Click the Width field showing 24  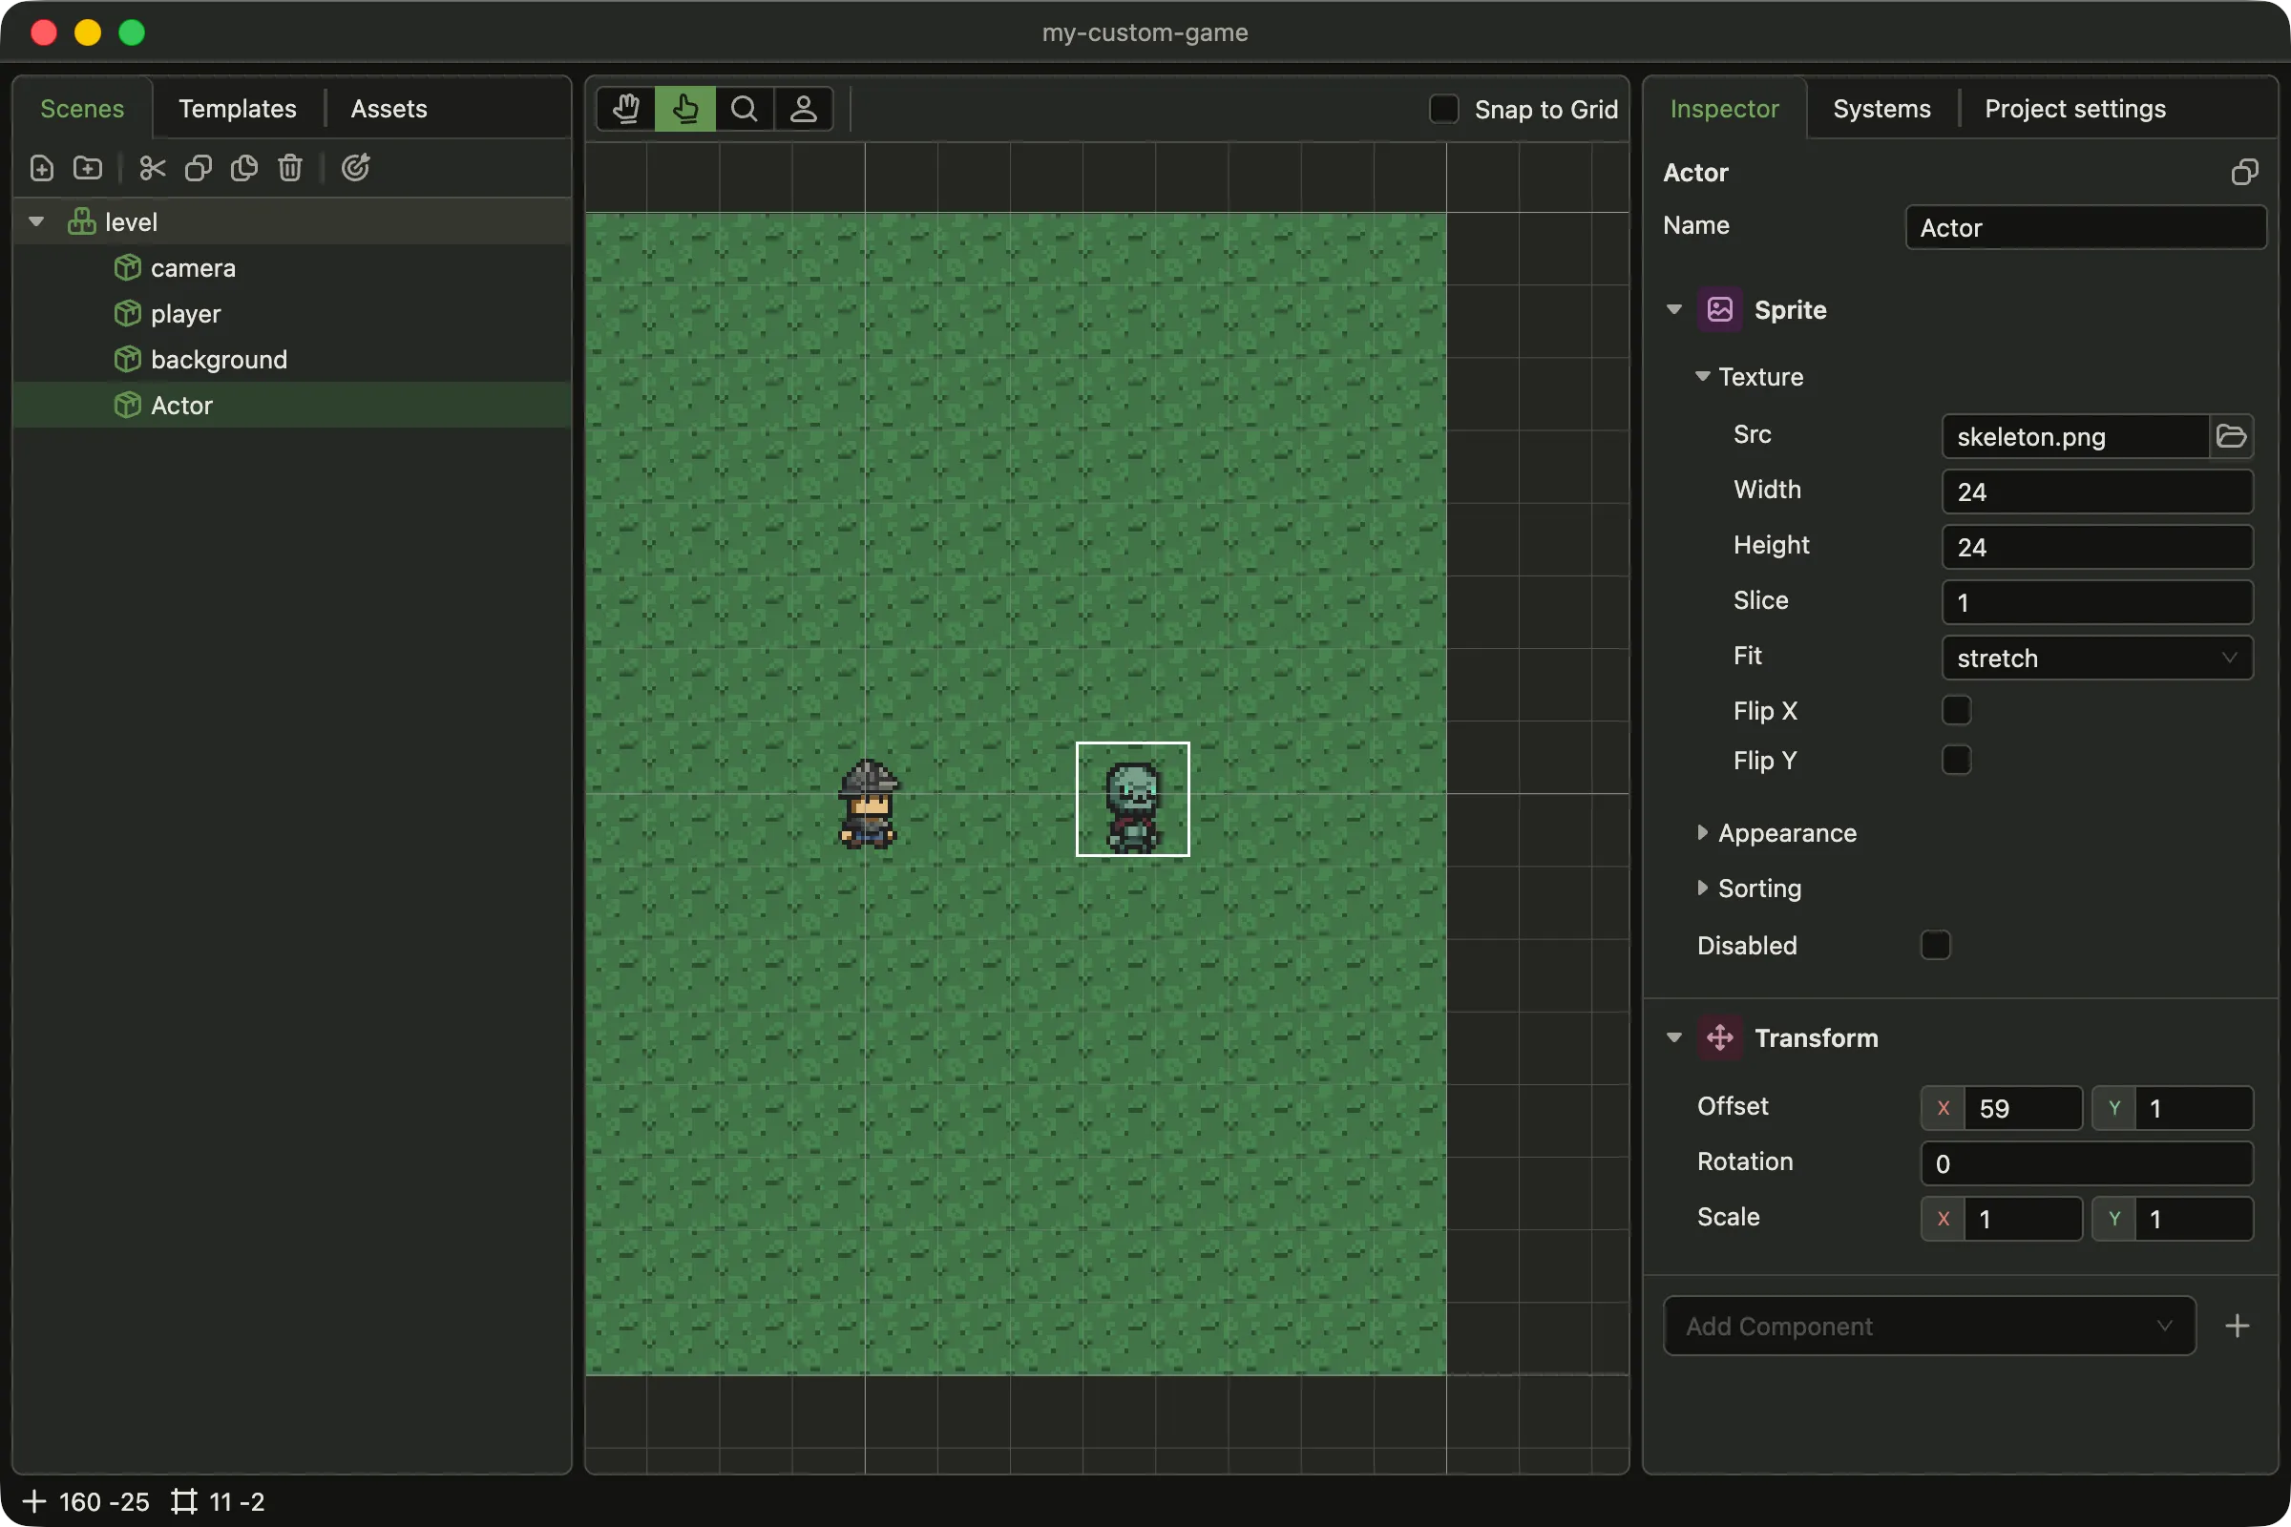click(x=2097, y=492)
